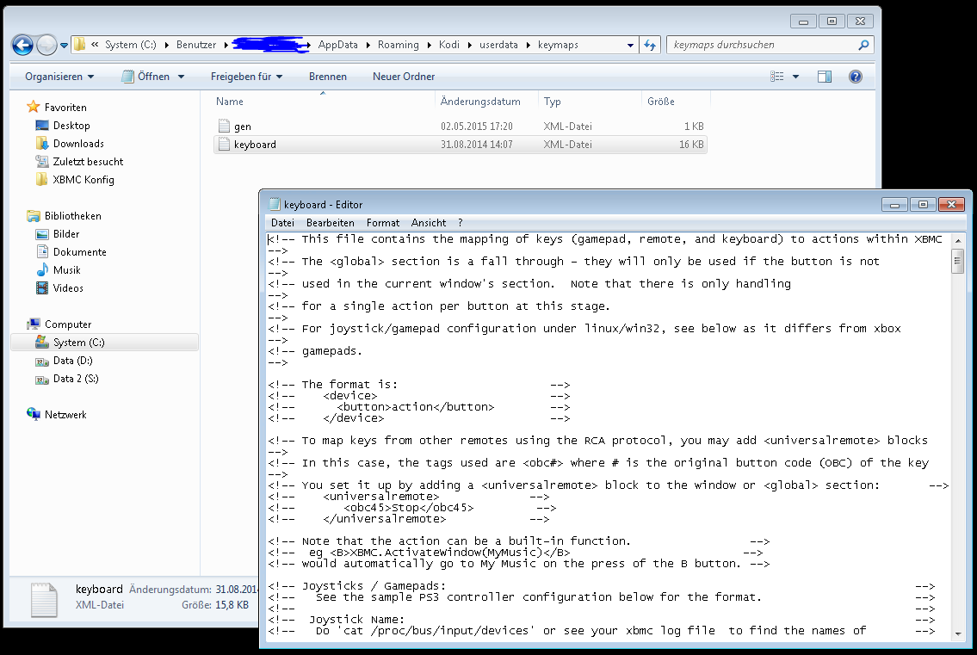
Task: Open the Bearbeiten menu in Editor
Action: (x=331, y=222)
